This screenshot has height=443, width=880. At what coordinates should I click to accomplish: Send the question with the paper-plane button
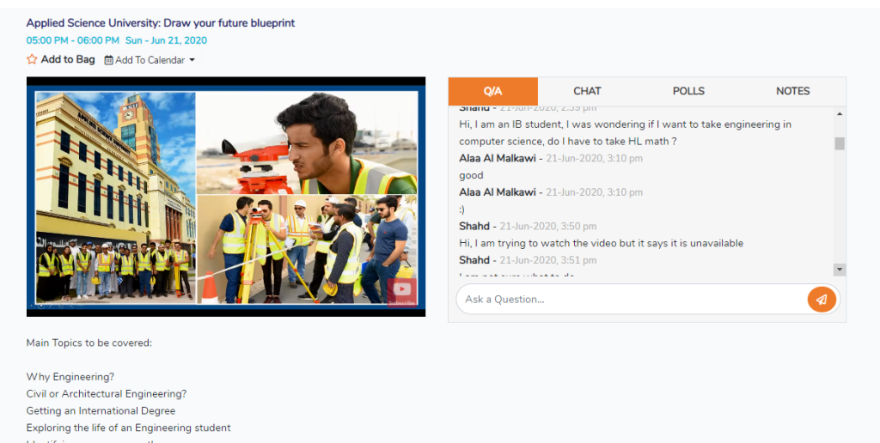822,299
